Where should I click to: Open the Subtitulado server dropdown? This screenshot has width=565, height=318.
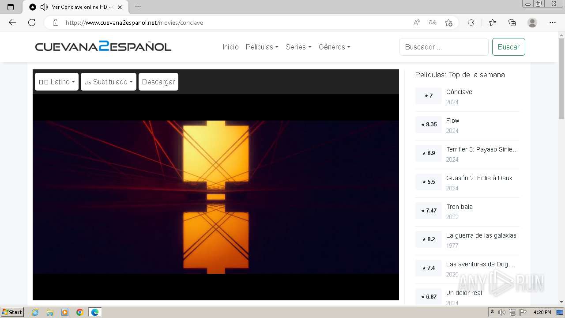click(109, 82)
